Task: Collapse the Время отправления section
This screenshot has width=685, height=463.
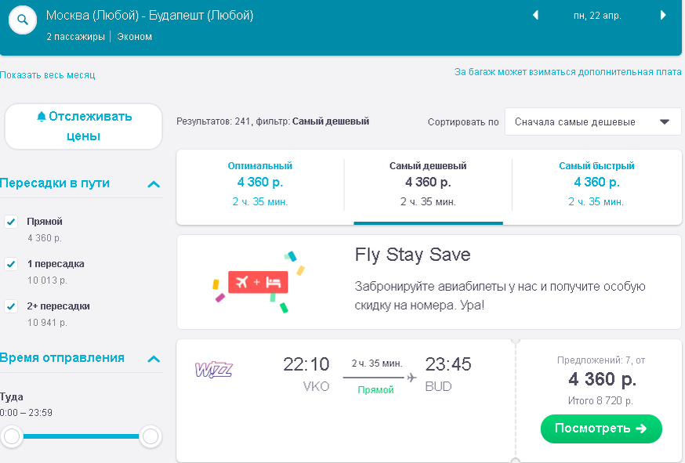Action: click(154, 359)
